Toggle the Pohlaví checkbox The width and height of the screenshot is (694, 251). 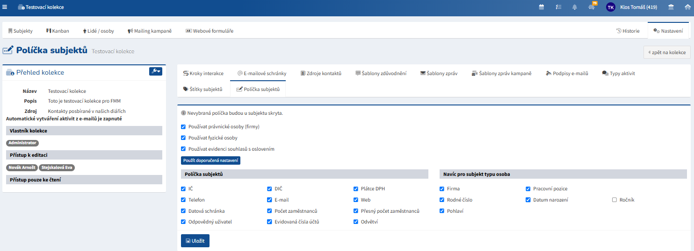click(442, 211)
